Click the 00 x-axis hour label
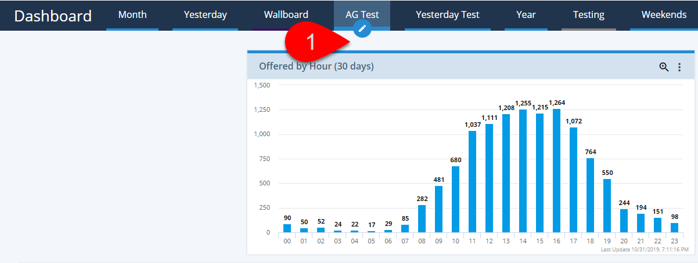This screenshot has height=263, width=698. (287, 241)
